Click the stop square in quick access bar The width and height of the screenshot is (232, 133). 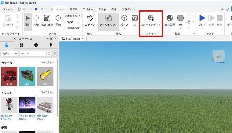click(42, 9)
